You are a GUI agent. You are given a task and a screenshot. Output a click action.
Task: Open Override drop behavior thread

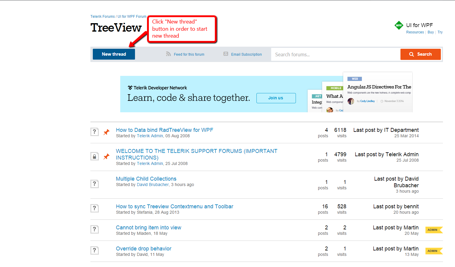(x=143, y=249)
